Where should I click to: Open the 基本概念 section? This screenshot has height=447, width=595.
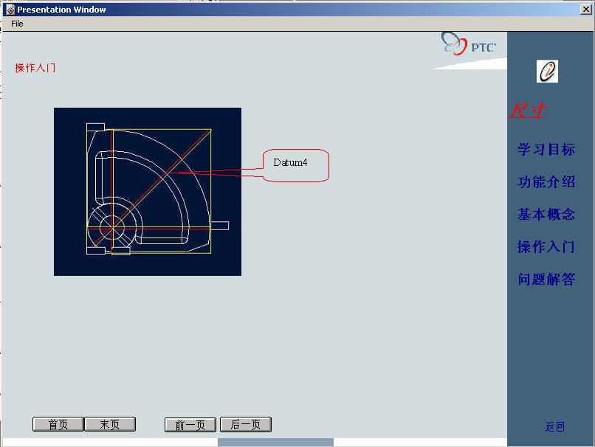(x=546, y=215)
